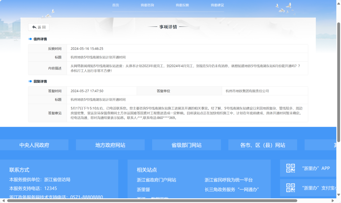The image size is (341, 203).
Task: Click the blue marker beside 回复详情
Action: point(30,81)
